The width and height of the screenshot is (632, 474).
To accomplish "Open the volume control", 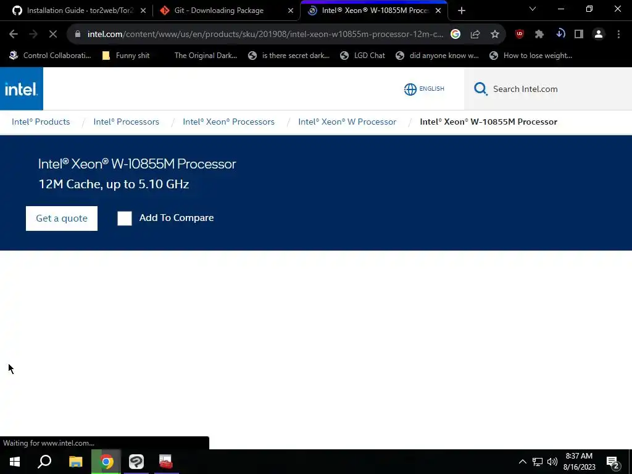I will [552, 462].
